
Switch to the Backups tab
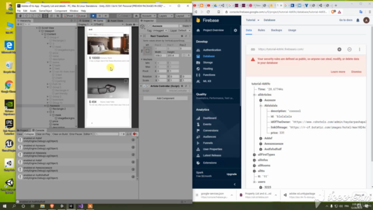tap(276, 30)
